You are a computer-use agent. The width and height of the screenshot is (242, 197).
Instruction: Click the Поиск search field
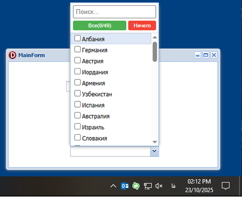(115, 12)
